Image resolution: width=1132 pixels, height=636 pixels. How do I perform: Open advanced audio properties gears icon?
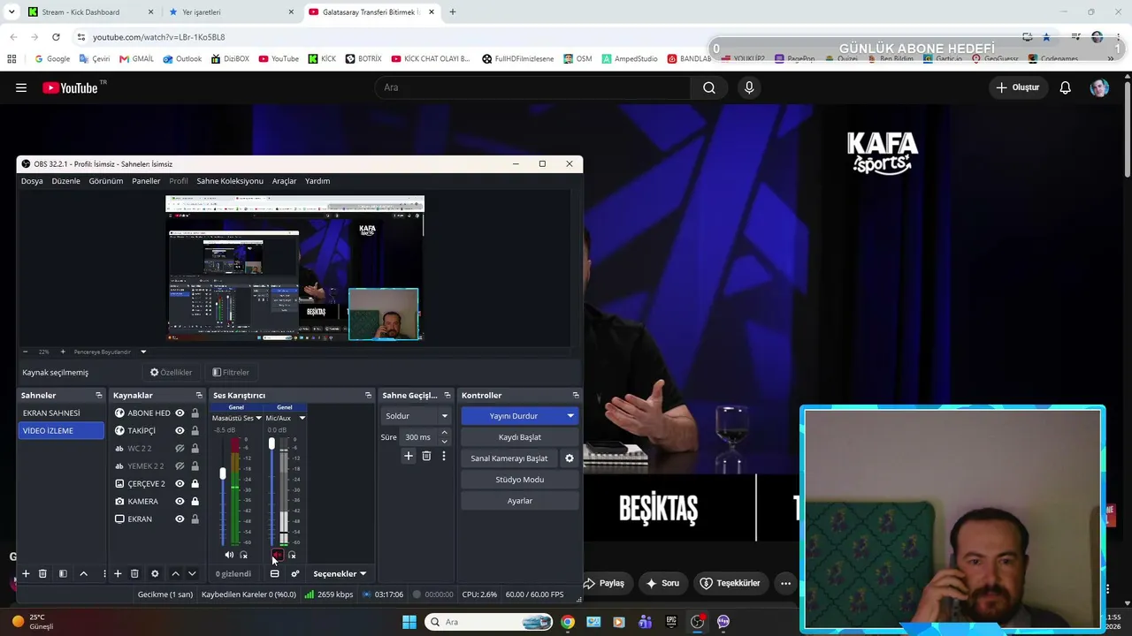295,573
